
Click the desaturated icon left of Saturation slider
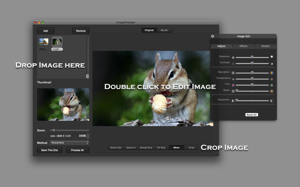pos(233,73)
